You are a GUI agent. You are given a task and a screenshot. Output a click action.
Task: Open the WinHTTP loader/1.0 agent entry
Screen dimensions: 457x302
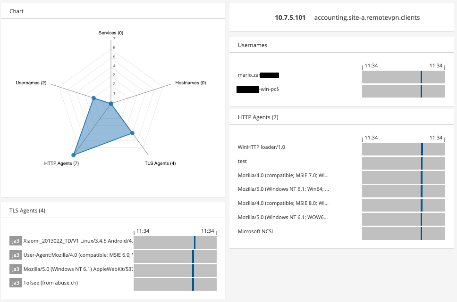(262, 147)
